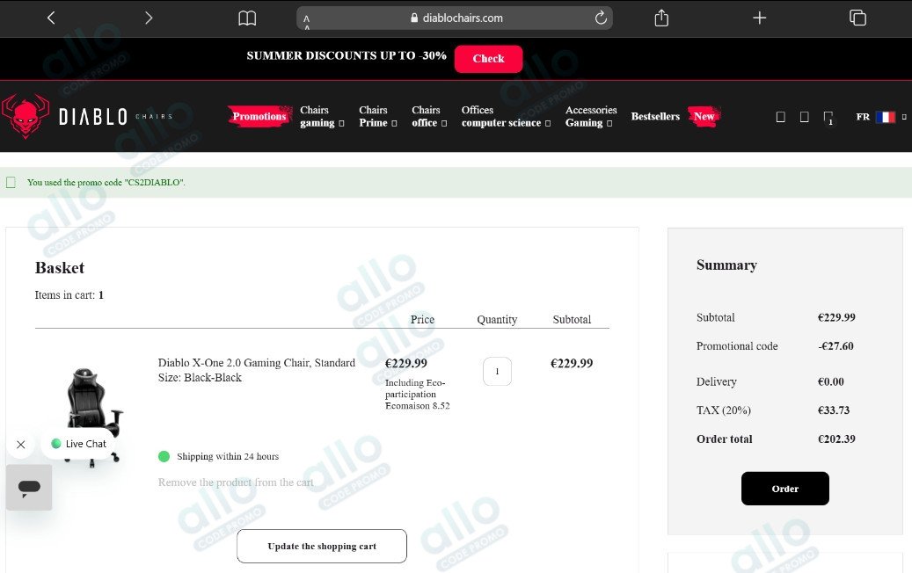Click the first header icon left of the cart
This screenshot has height=573, width=912.
pos(781,117)
